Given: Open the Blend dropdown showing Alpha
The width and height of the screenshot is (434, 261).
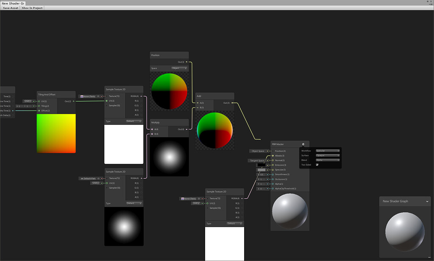Looking at the screenshot, I should pyautogui.click(x=328, y=160).
